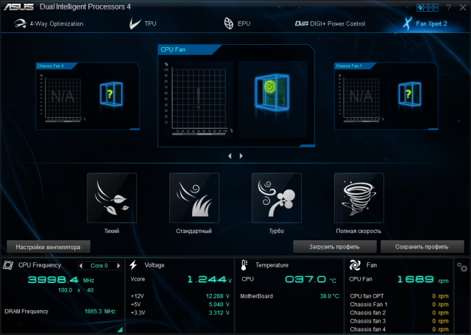Select next core in CPU Frequency
Viewport: 471px width, 335px height.
point(118,265)
